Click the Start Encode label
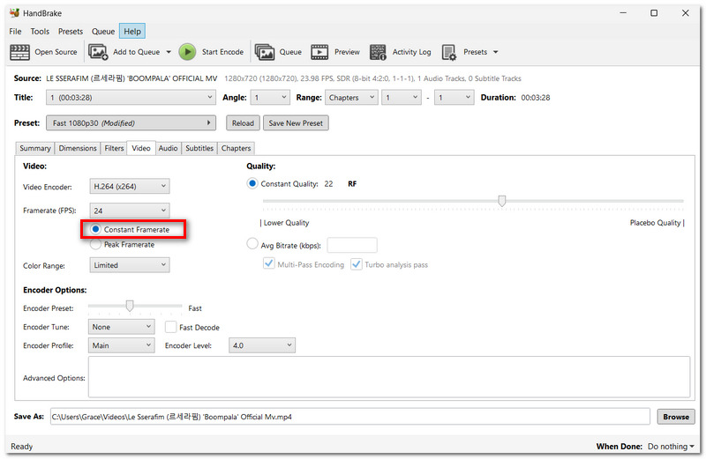The height and width of the screenshot is (459, 706). tap(222, 52)
